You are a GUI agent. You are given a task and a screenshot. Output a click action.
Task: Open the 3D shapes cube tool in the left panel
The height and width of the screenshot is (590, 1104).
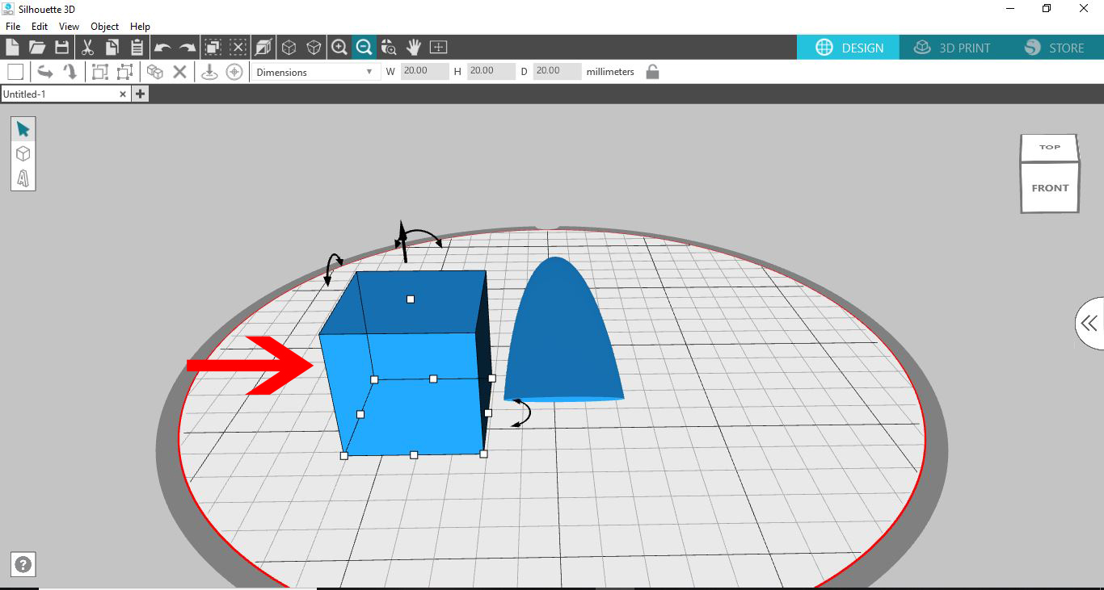[23, 153]
